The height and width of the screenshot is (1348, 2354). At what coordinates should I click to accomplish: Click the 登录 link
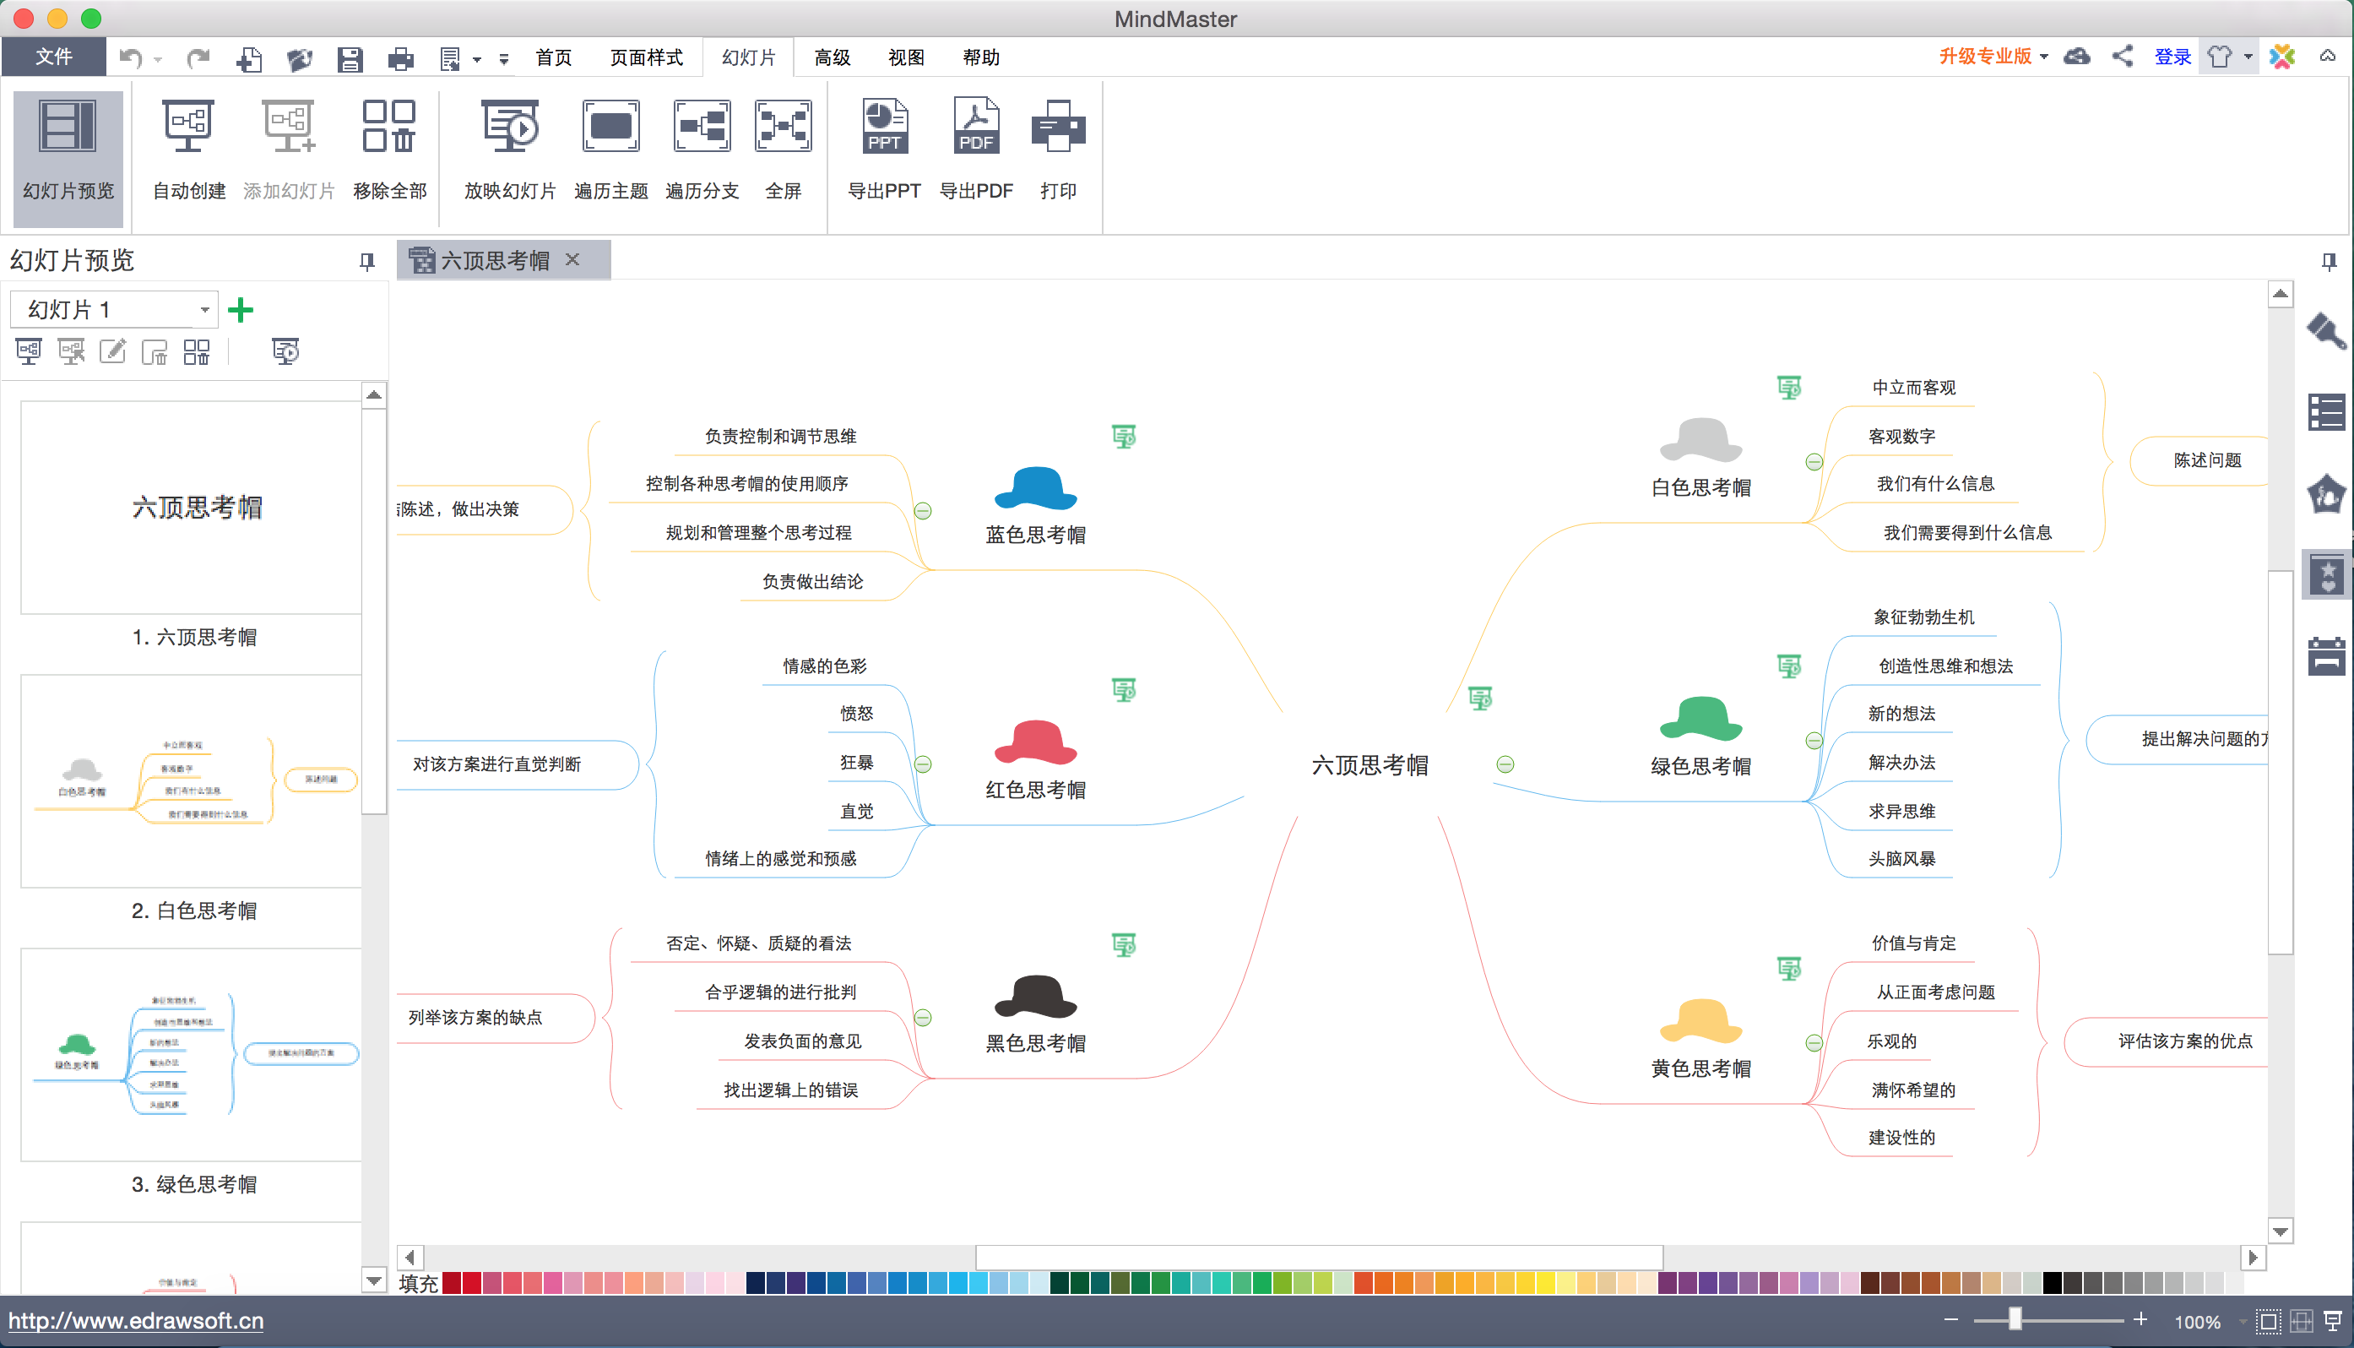pyautogui.click(x=2172, y=57)
